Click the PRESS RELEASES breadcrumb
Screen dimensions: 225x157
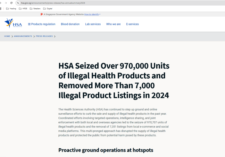pos(44,36)
